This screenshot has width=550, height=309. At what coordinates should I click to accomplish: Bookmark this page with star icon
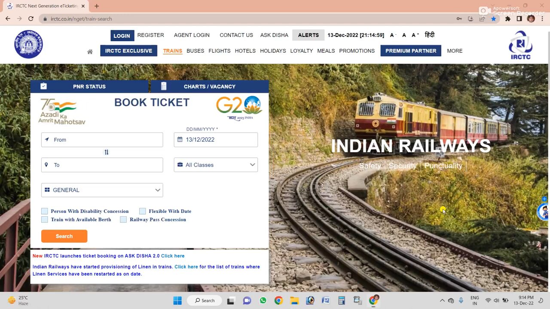(x=494, y=19)
